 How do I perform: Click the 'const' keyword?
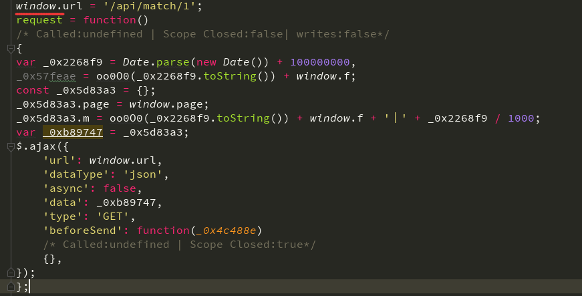[x=33, y=90]
